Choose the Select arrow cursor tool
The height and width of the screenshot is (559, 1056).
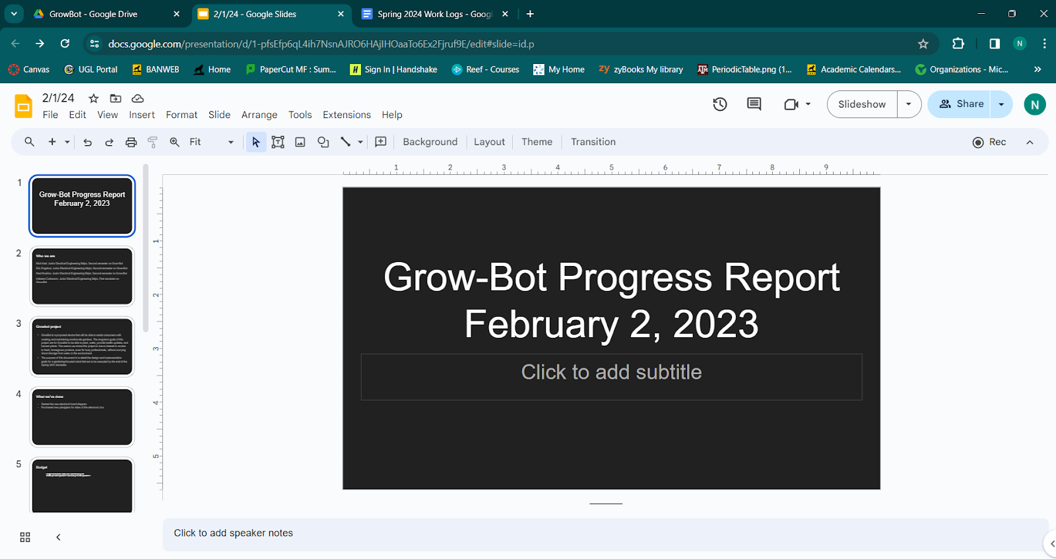click(x=256, y=142)
